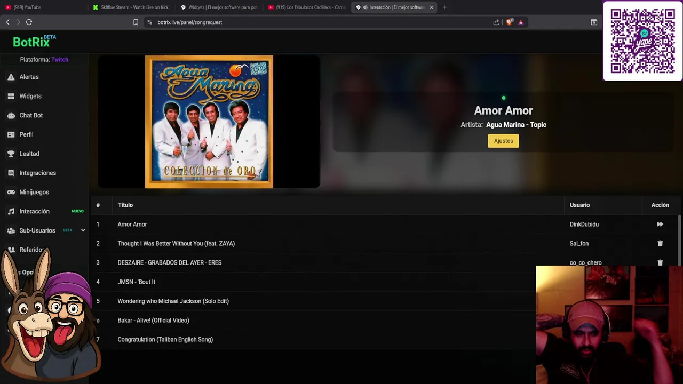Click the Interacción music note icon
This screenshot has width=683, height=384.
11,211
